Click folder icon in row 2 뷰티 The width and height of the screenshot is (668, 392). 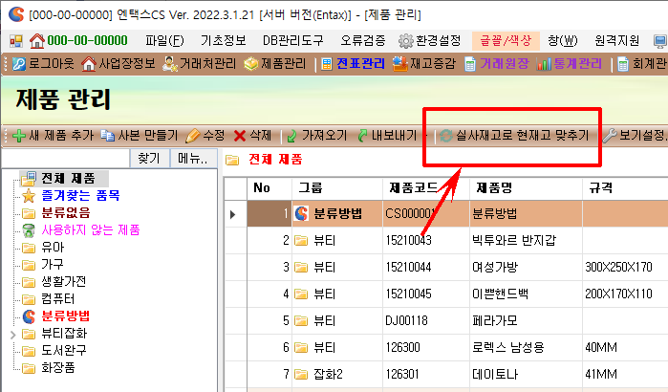[x=301, y=241]
